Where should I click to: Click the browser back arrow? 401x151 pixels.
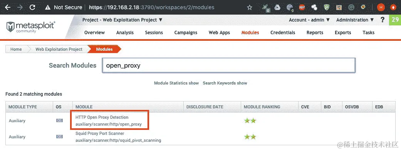[x=8, y=7]
